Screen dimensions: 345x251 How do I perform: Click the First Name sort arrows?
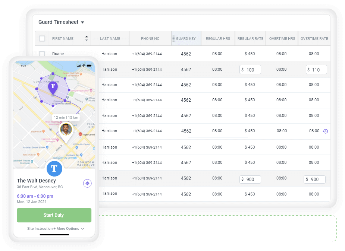[87, 38]
